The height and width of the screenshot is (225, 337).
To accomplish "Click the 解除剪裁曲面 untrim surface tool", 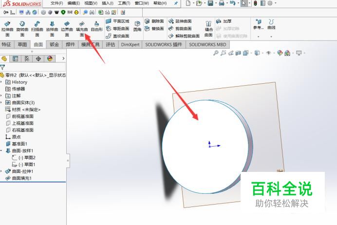I will (x=184, y=36).
